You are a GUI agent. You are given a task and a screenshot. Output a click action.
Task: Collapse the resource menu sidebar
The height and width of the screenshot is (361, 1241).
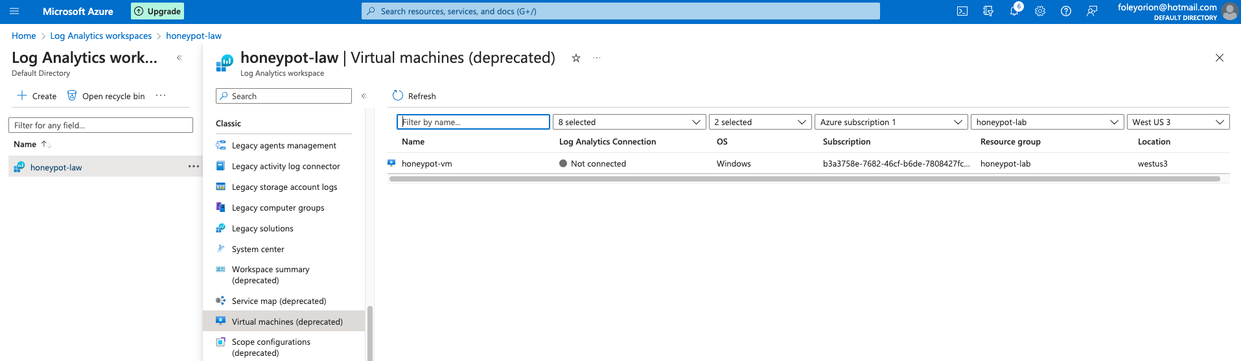click(x=364, y=96)
